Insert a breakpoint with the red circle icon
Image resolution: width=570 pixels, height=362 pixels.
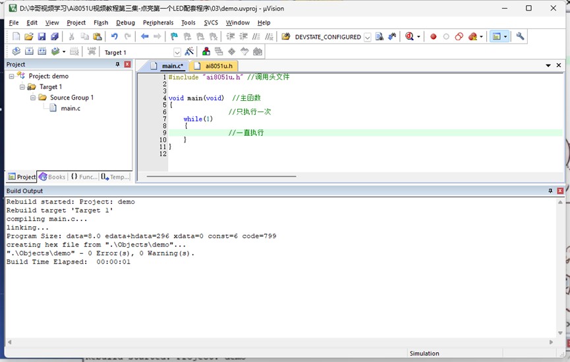pos(433,37)
